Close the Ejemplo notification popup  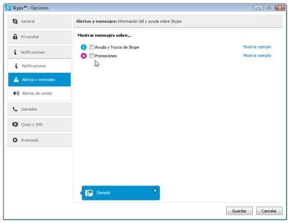coord(155,191)
